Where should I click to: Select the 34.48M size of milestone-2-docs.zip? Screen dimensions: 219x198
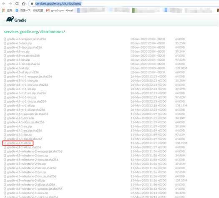tap(180, 156)
